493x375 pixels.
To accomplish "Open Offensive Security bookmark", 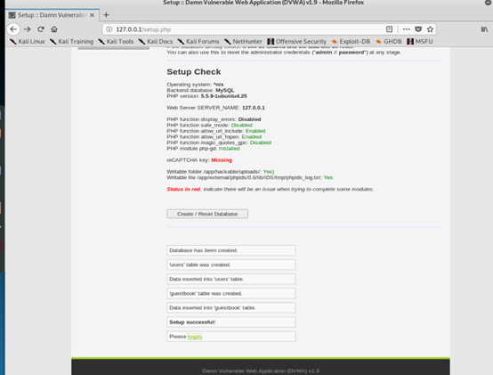I will [x=297, y=42].
